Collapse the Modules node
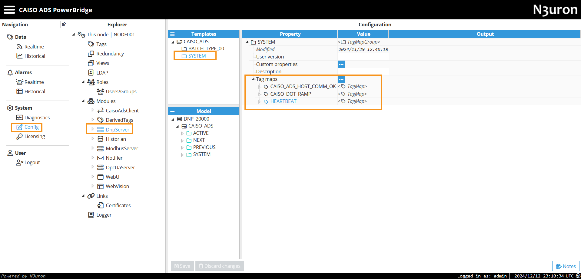Screen dimensions: 581x279 click(83, 101)
